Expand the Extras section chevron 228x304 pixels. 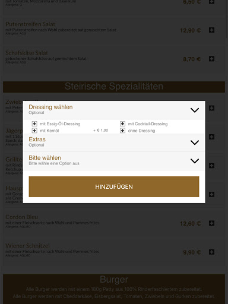click(195, 142)
